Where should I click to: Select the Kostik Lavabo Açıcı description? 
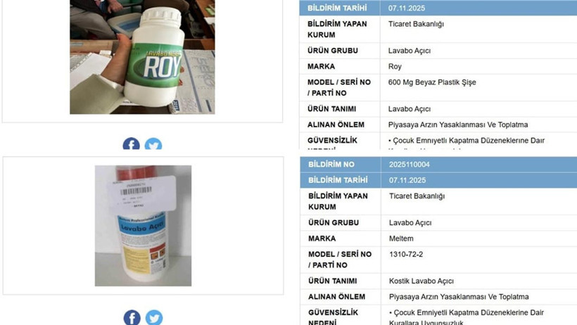pyautogui.click(x=421, y=281)
